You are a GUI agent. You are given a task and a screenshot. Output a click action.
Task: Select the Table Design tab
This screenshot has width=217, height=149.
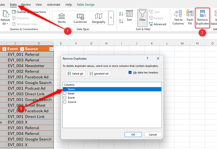tap(86, 4)
